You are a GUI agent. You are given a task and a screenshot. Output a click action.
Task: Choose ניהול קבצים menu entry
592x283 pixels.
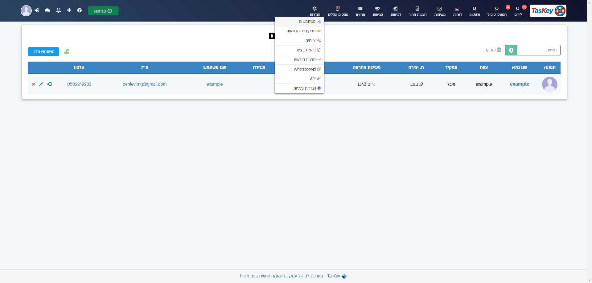click(306, 50)
